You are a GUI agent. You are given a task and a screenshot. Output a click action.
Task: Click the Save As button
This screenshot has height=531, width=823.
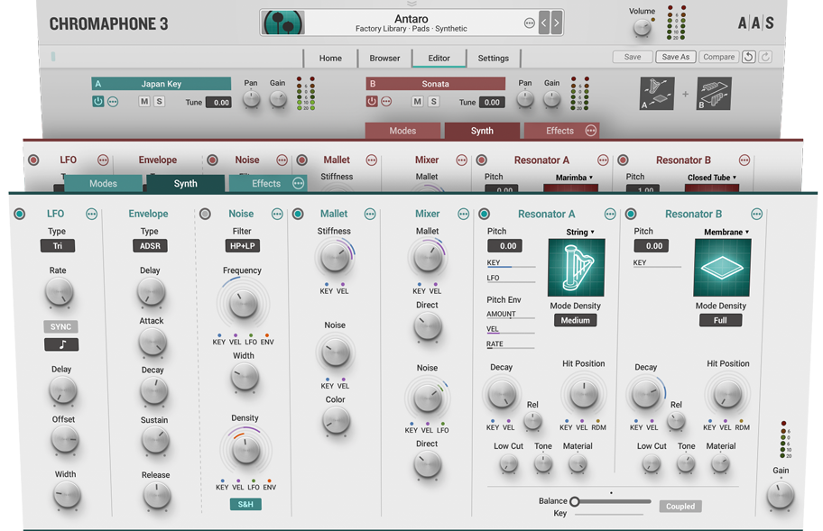[676, 56]
